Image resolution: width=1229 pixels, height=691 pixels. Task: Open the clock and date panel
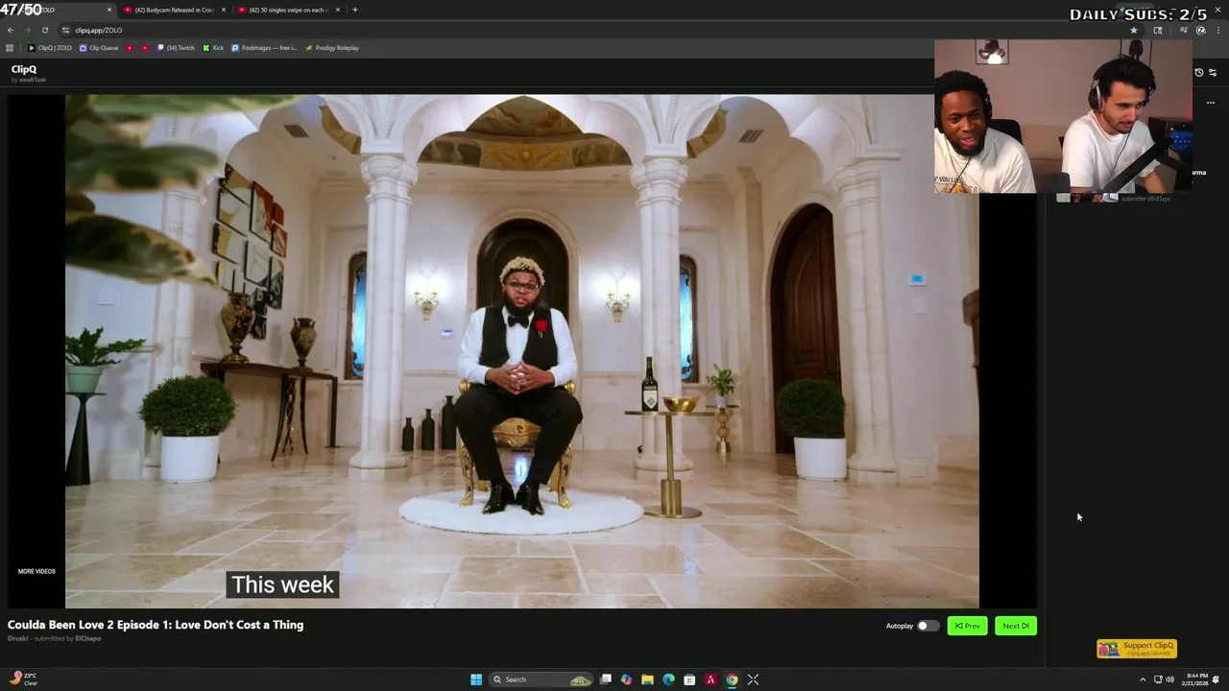click(x=1194, y=679)
